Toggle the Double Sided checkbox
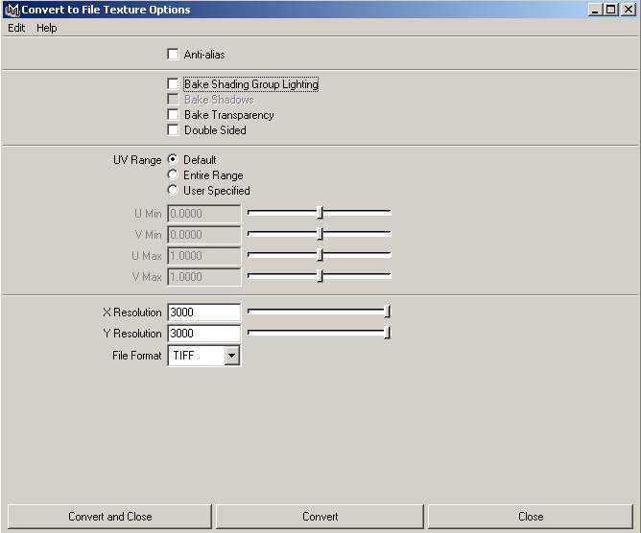This screenshot has width=641, height=533. click(x=174, y=130)
